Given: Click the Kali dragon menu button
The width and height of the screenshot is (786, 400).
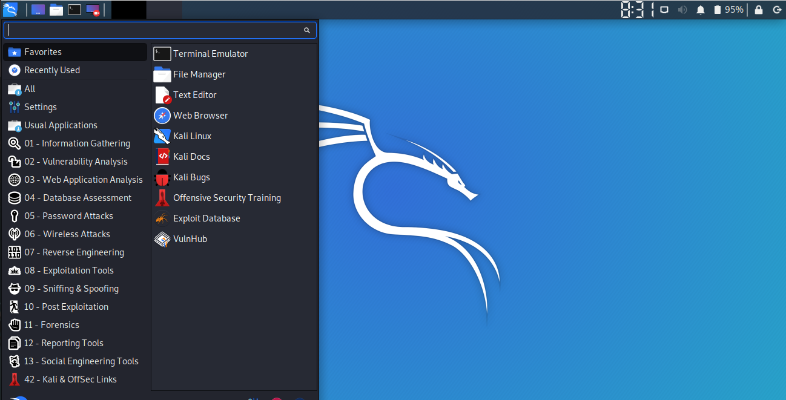Looking at the screenshot, I should 10,9.
